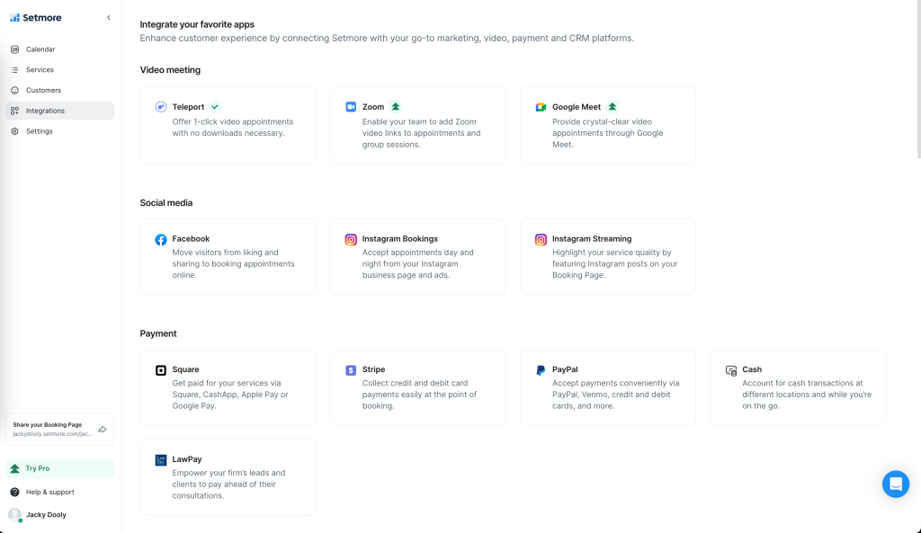Open Help & support

[49, 492]
